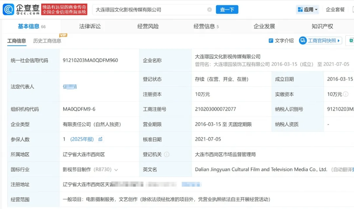The image size is (354, 209).
Task: Open 工商官网快照 snapshot button
Action: 320,41
